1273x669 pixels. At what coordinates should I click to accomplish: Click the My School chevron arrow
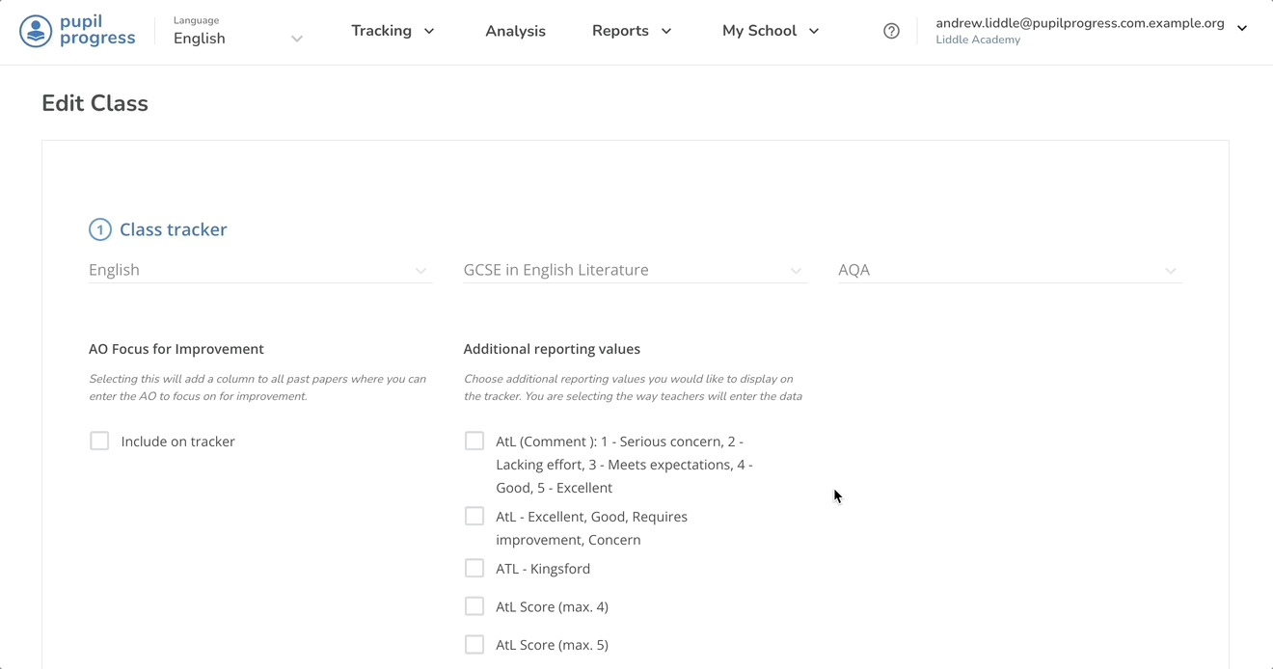[814, 32]
